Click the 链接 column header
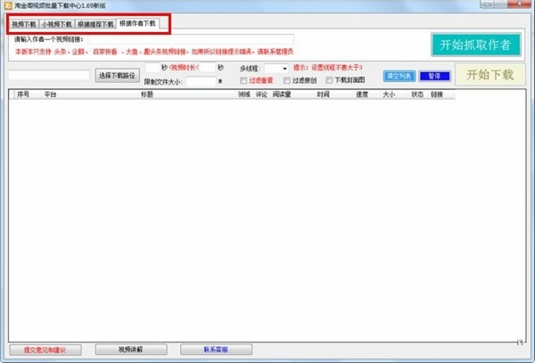 click(436, 95)
